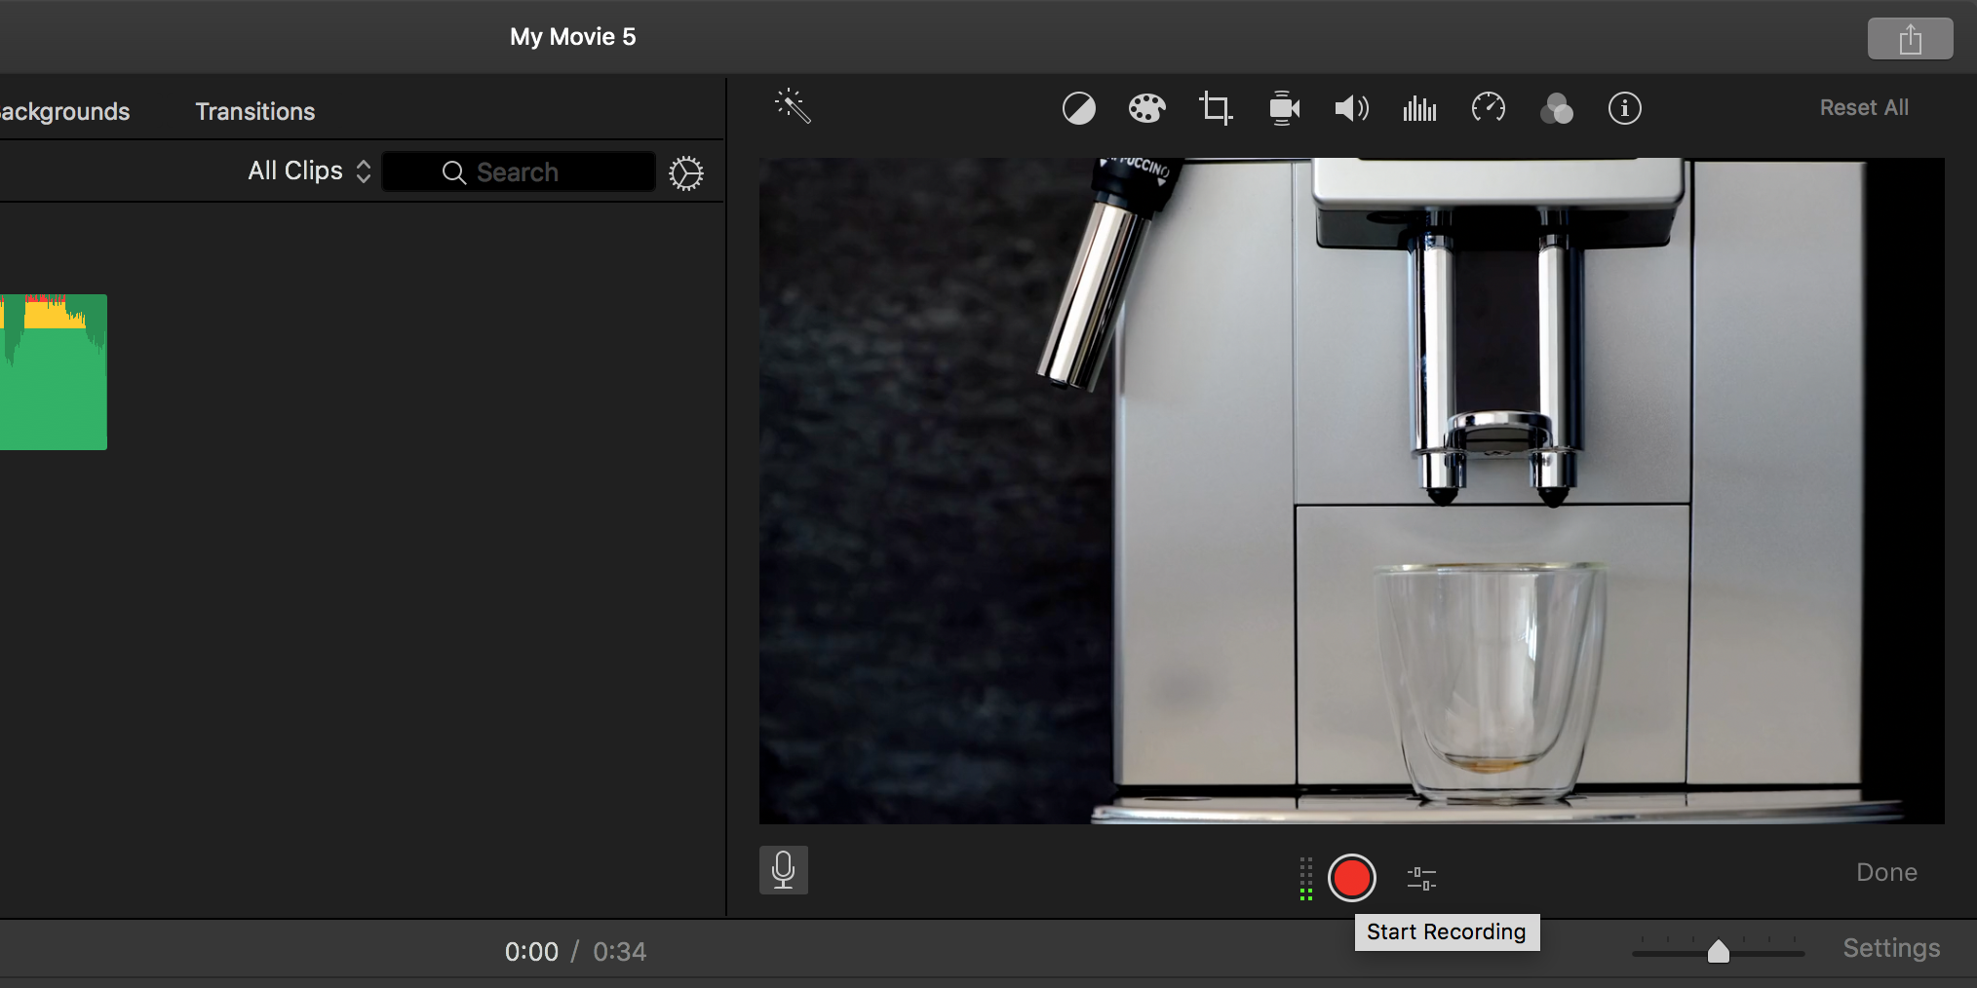Open the All Clips dropdown
Viewport: 1977px width, 988px height.
[x=307, y=171]
